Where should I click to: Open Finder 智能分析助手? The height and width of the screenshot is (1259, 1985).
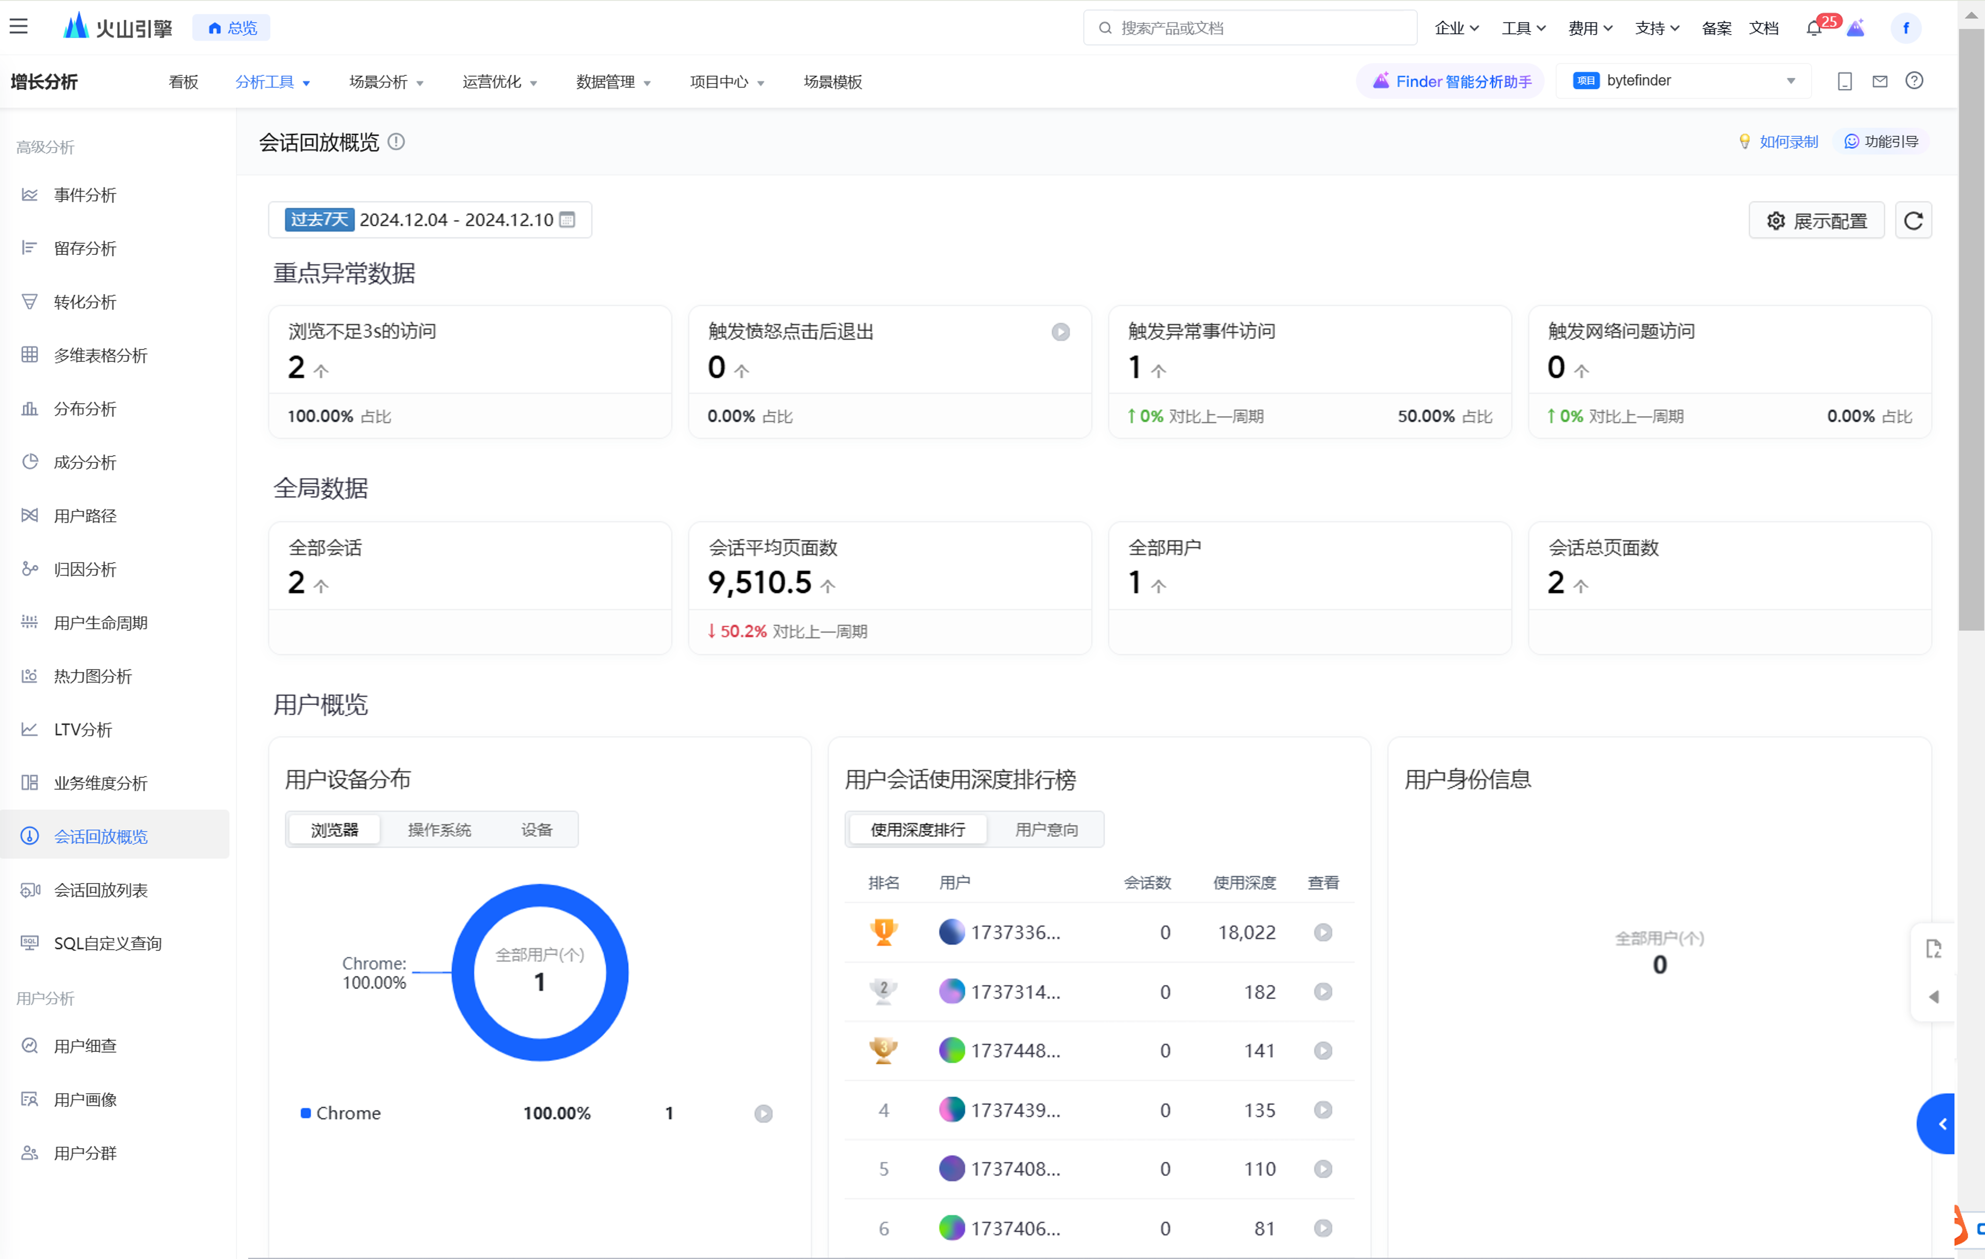1451,81
